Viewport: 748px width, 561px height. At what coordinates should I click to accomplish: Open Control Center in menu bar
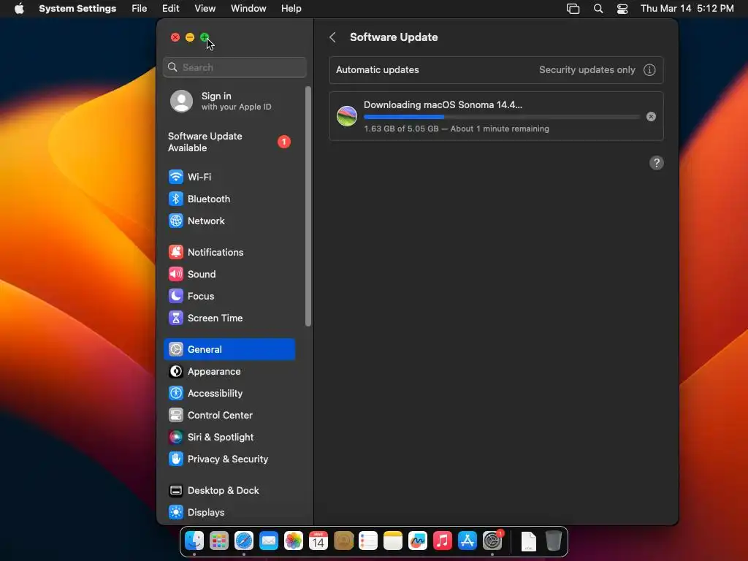click(x=622, y=9)
